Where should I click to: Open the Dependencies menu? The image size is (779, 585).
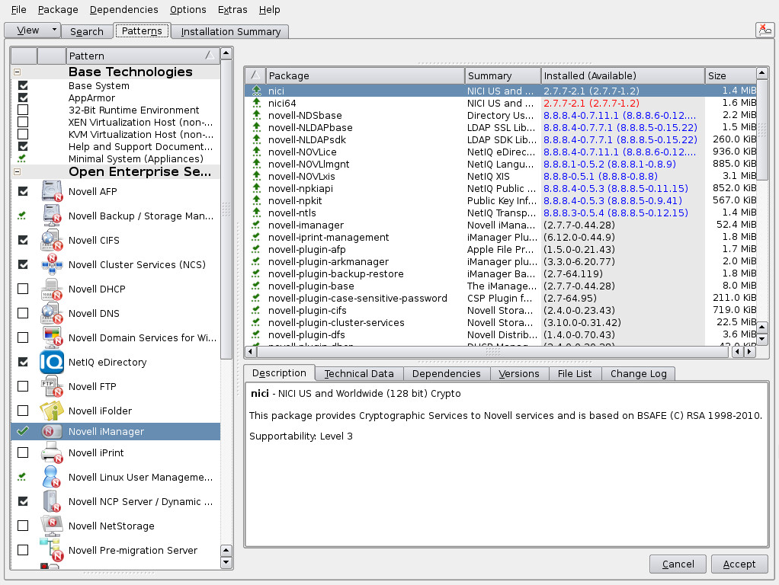click(x=123, y=10)
